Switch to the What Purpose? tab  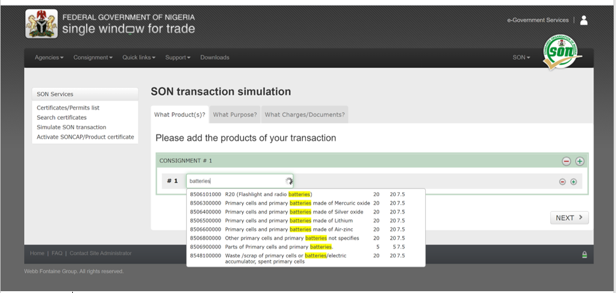tap(235, 115)
